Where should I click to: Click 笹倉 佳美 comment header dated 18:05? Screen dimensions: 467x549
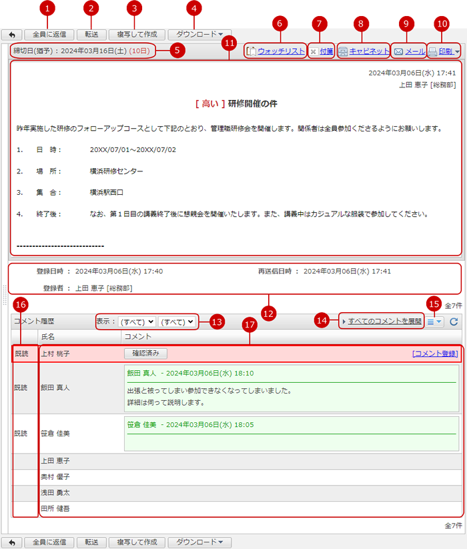190,425
